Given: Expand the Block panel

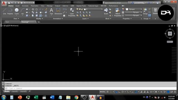Looking at the screenshot, I should tap(108, 19).
